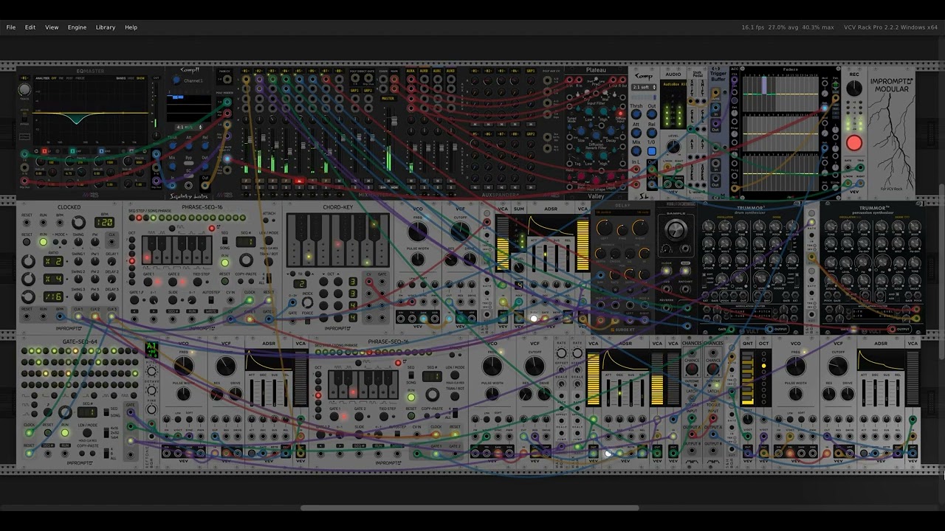This screenshot has height=531, width=945.
Task: Click the 120 BPM display on CLOCKED
Action: click(104, 222)
